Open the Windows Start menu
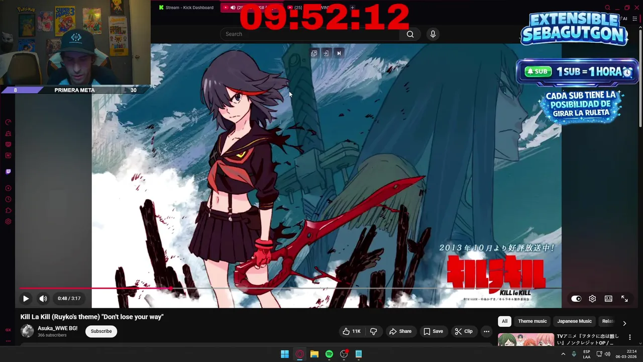643x362 pixels. (285, 354)
